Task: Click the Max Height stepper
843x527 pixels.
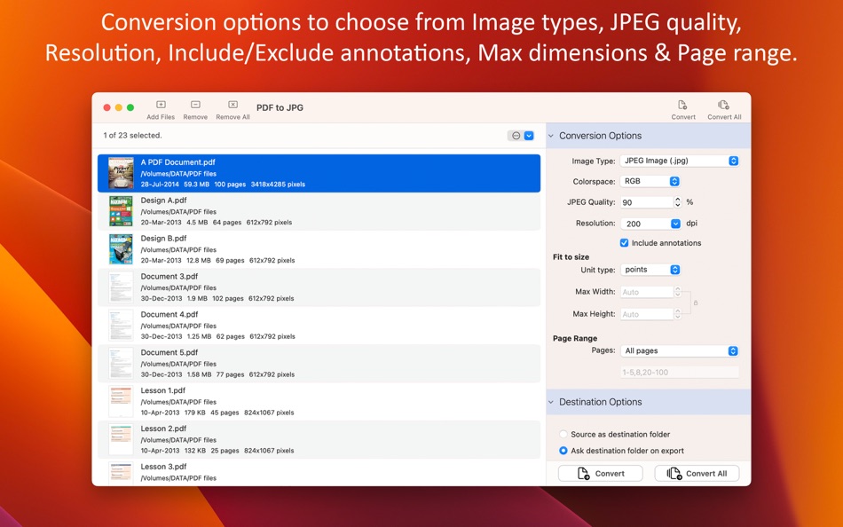Action: (678, 314)
